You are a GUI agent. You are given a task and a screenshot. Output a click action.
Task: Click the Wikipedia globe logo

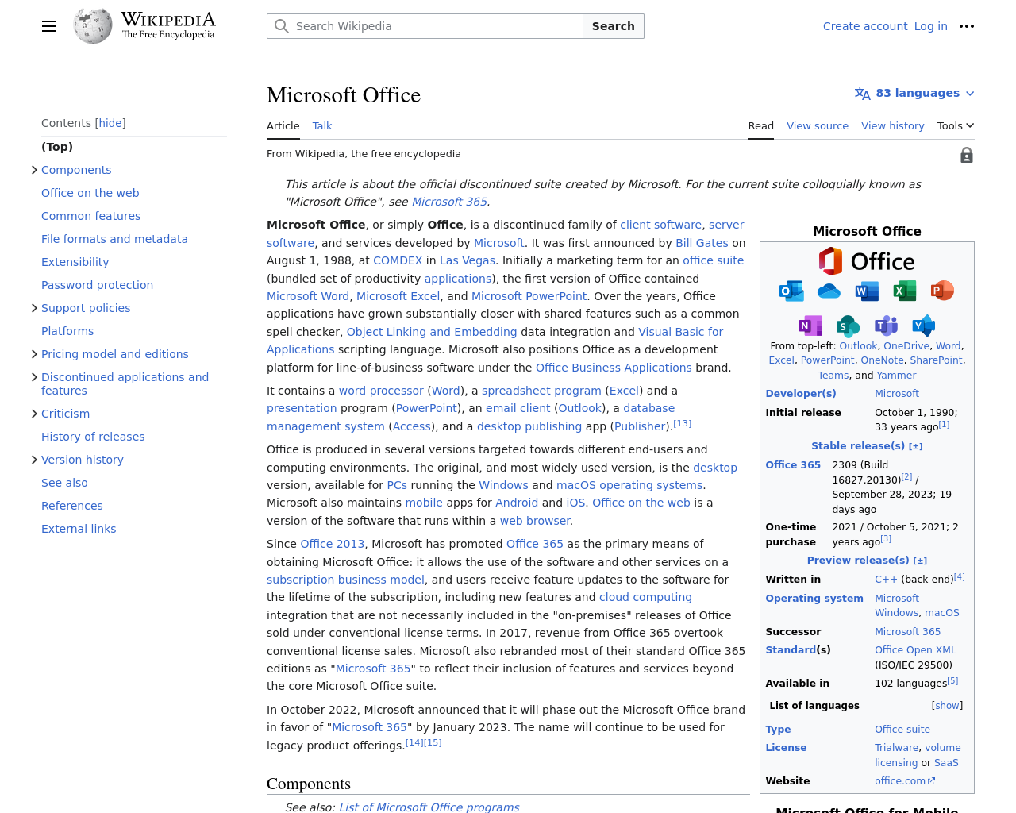[93, 26]
